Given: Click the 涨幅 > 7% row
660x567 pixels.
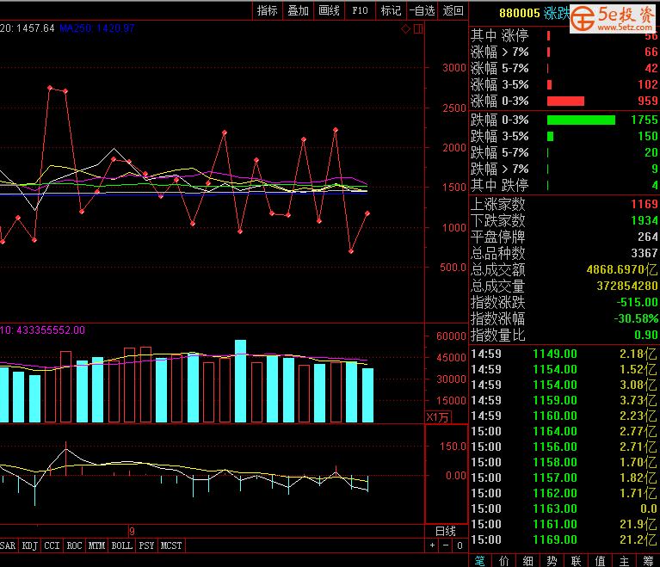Looking at the screenshot, I should click(x=564, y=52).
